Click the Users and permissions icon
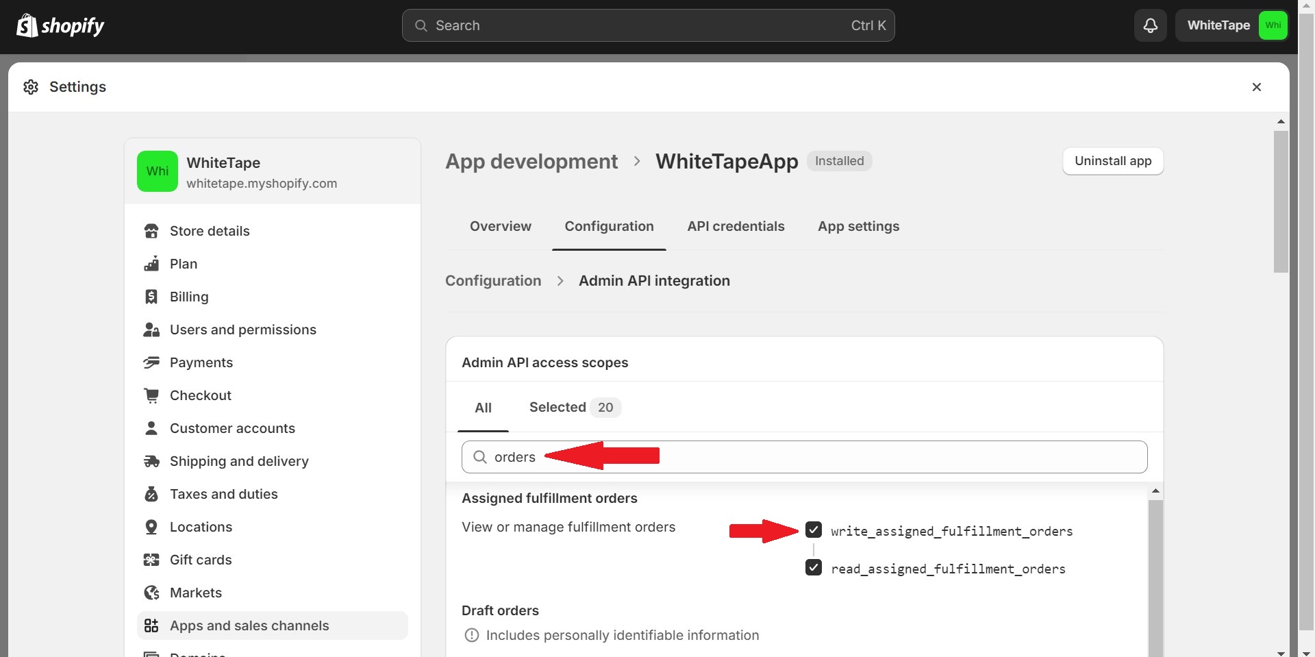The height and width of the screenshot is (657, 1315). [151, 330]
